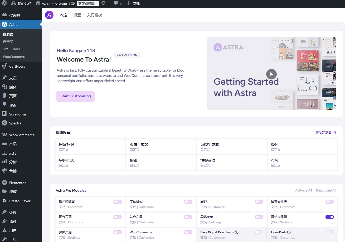Image resolution: width=345 pixels, height=242 pixels.
Task: Click the 页面 pages icon
Action: pyautogui.click(x=4, y=96)
